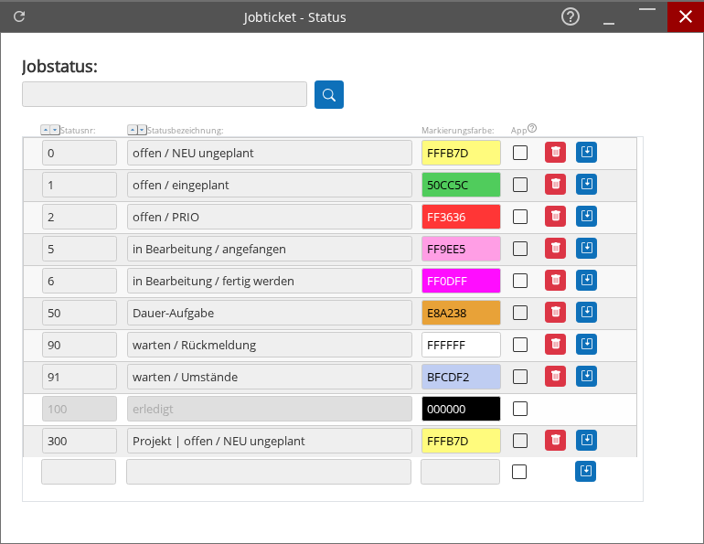Reload the window via refresh icon
The image size is (704, 544).
pyautogui.click(x=19, y=16)
